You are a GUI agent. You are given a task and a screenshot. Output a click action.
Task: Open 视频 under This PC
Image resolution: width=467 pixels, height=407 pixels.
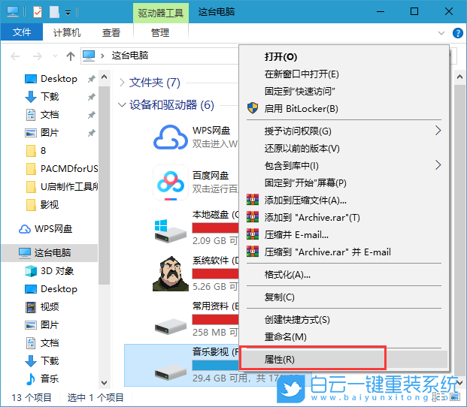coord(41,307)
